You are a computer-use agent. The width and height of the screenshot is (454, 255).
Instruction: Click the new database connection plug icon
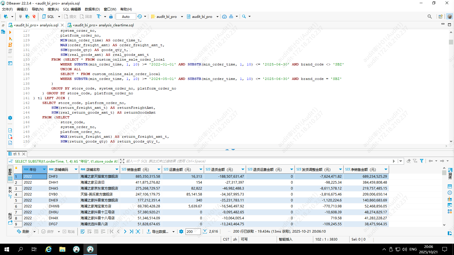coord(6,16)
